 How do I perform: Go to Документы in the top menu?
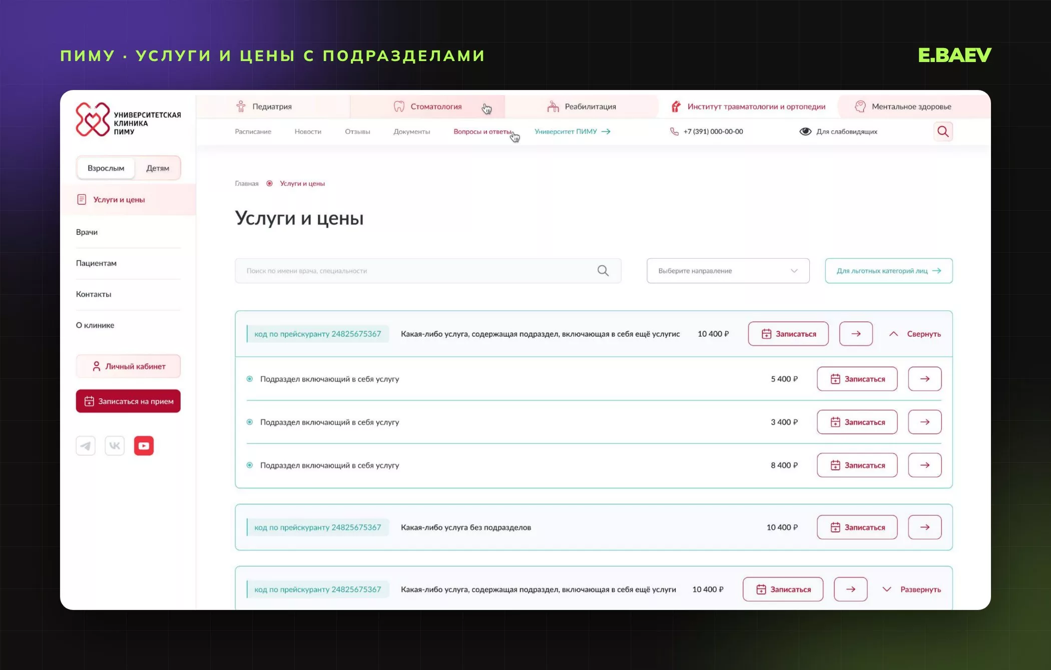pyautogui.click(x=411, y=132)
